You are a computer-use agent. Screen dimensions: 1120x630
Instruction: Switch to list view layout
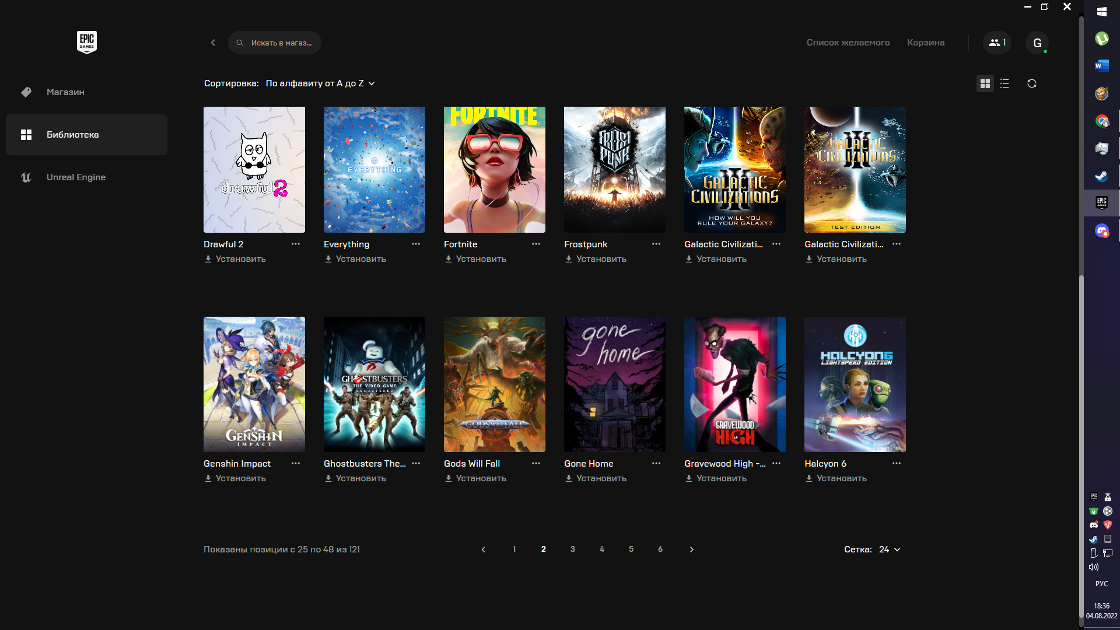click(1005, 83)
